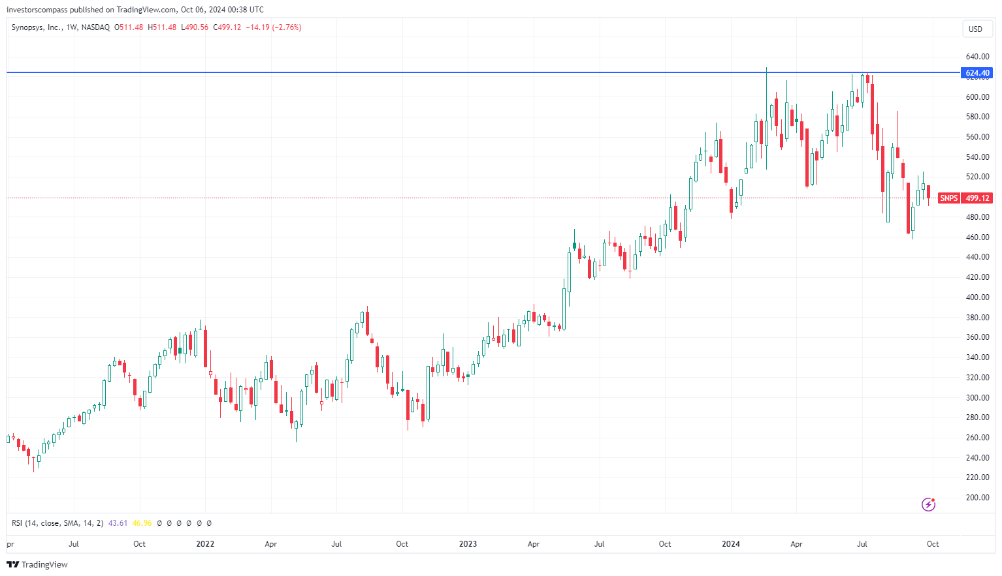Select the 2024 label on time axis
The width and height of the screenshot is (1002, 576).
[731, 543]
